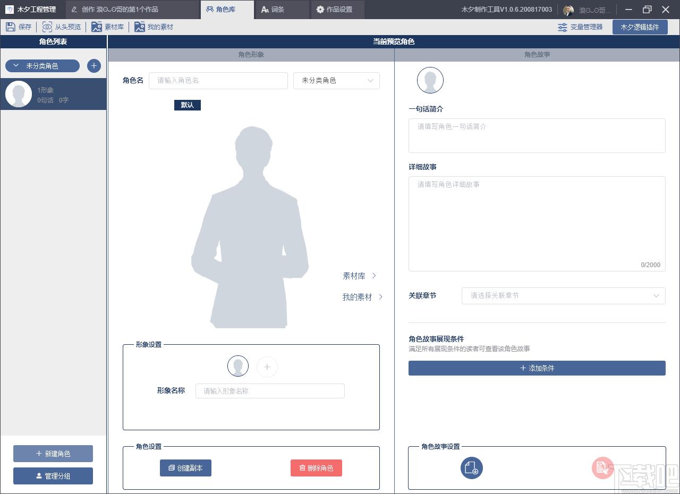Image resolution: width=680 pixels, height=494 pixels.
Task: Open the 我的素材 link beside silhouette
Action: pyautogui.click(x=362, y=297)
